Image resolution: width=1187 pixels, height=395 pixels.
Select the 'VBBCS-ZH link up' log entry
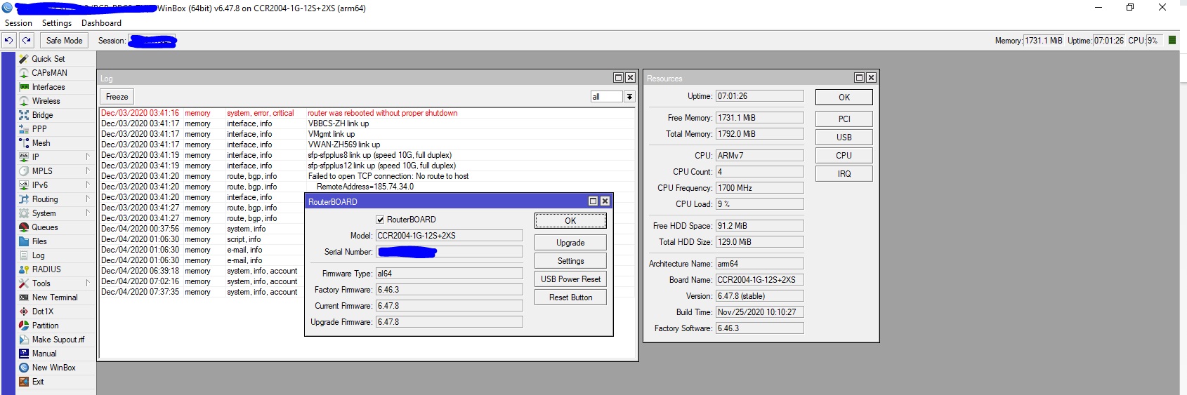coord(367,123)
